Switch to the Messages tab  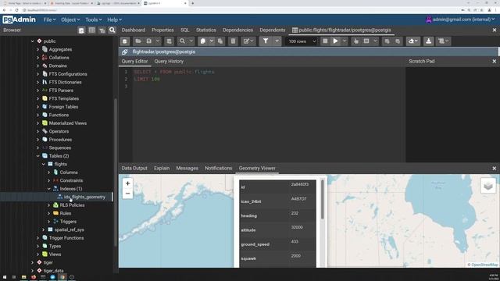187,169
